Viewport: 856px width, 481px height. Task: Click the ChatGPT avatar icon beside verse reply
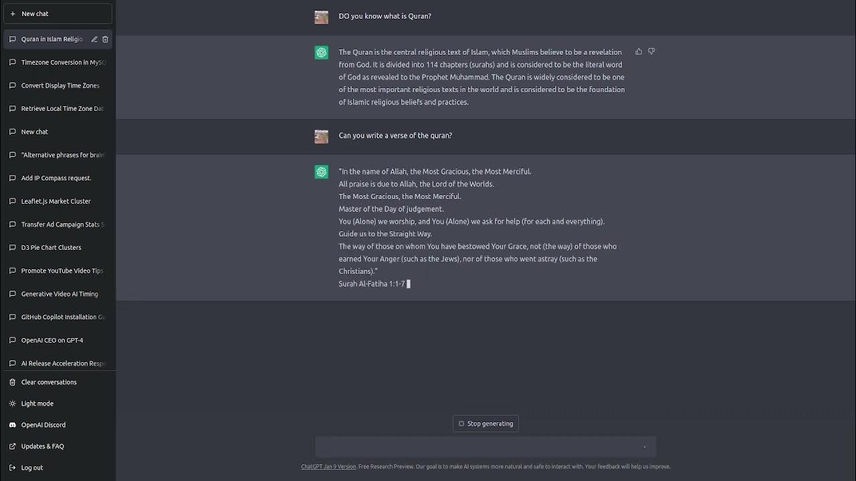(x=322, y=172)
